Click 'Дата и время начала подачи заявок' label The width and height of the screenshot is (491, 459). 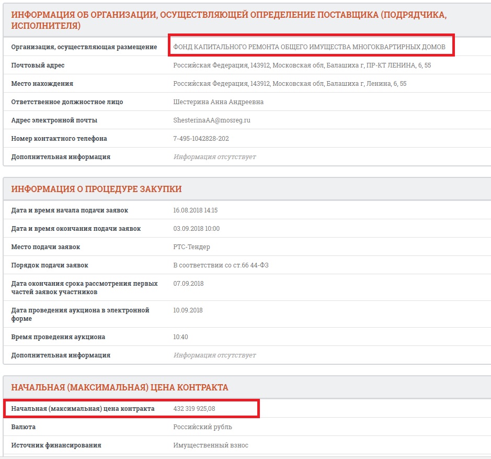coord(70,210)
